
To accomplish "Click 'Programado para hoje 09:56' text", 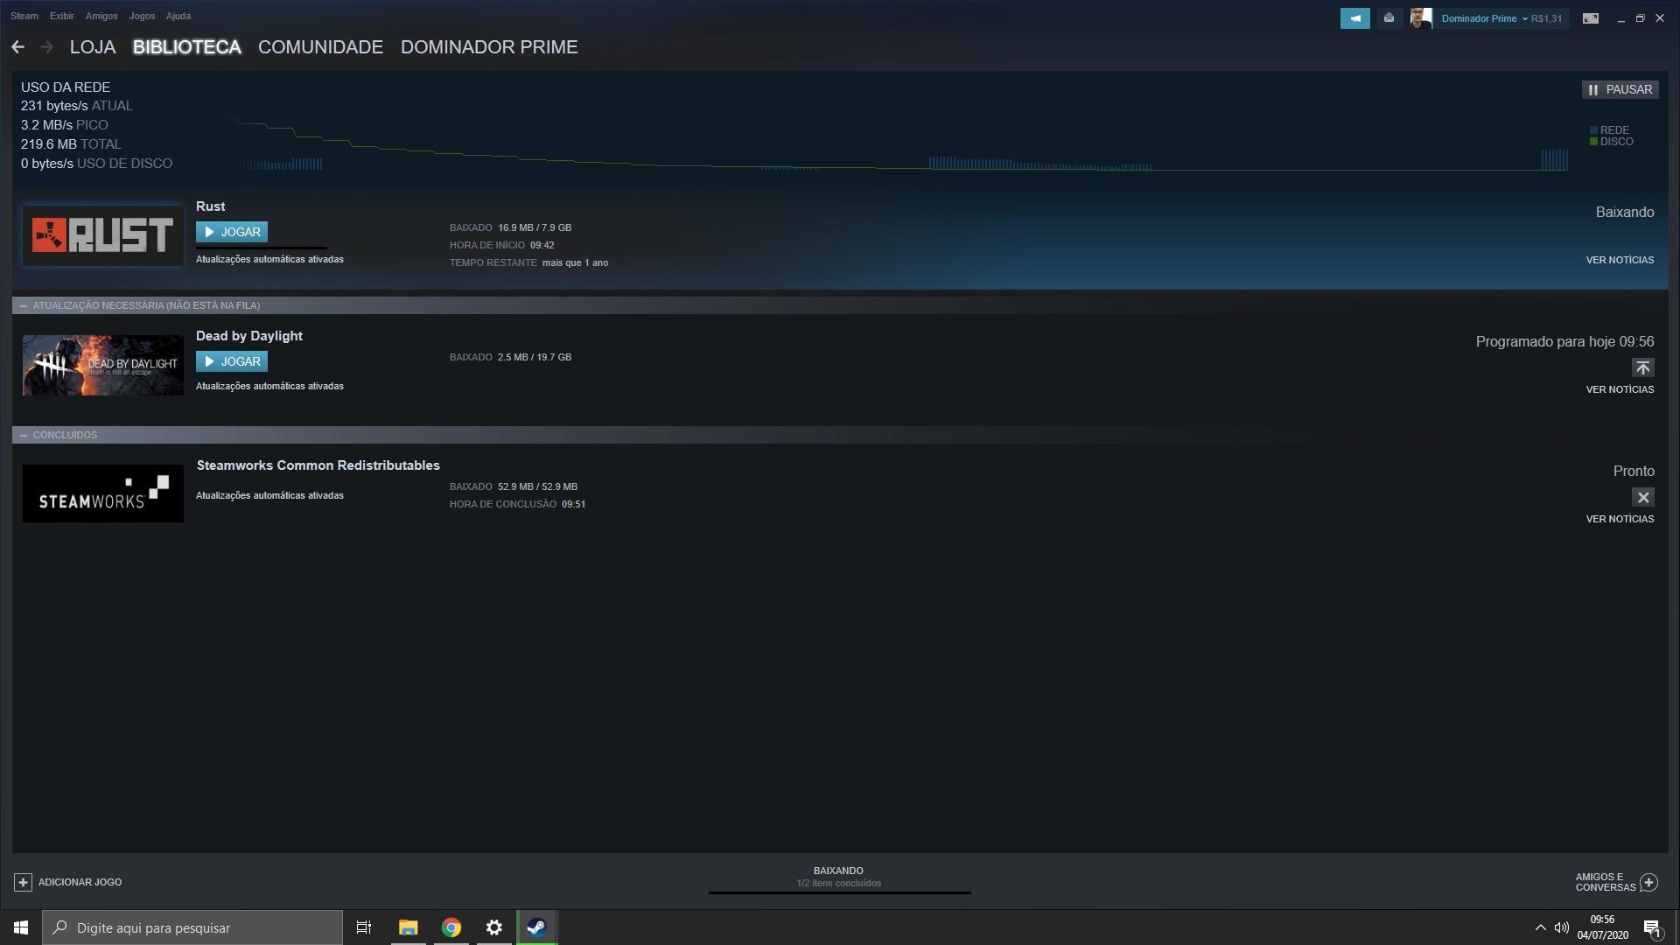I will [1564, 342].
